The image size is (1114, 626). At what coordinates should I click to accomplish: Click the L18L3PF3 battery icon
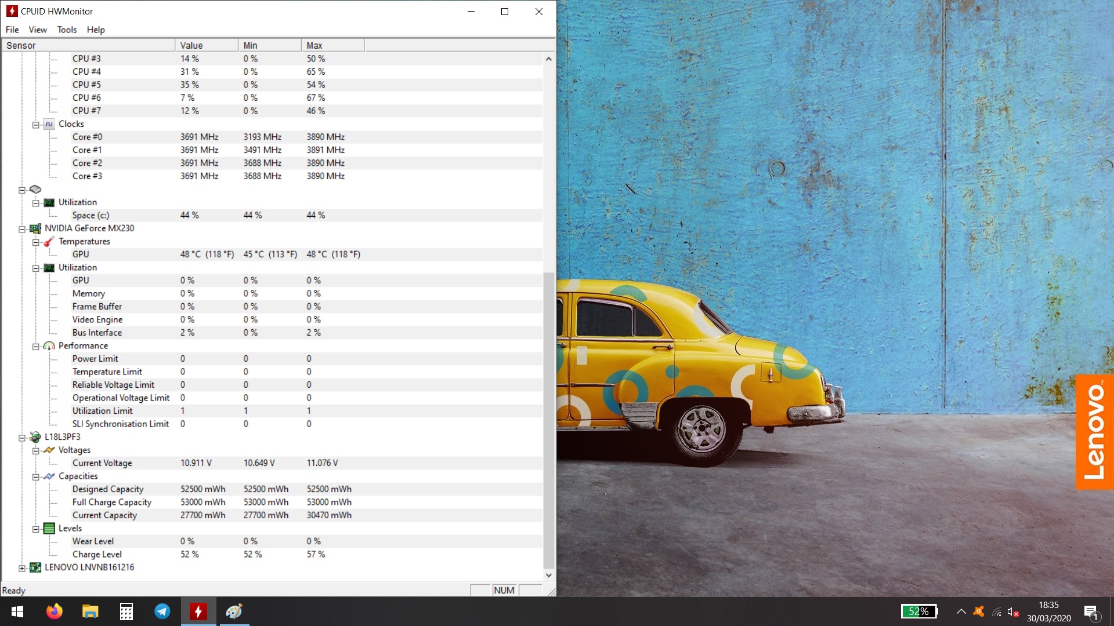pos(35,437)
